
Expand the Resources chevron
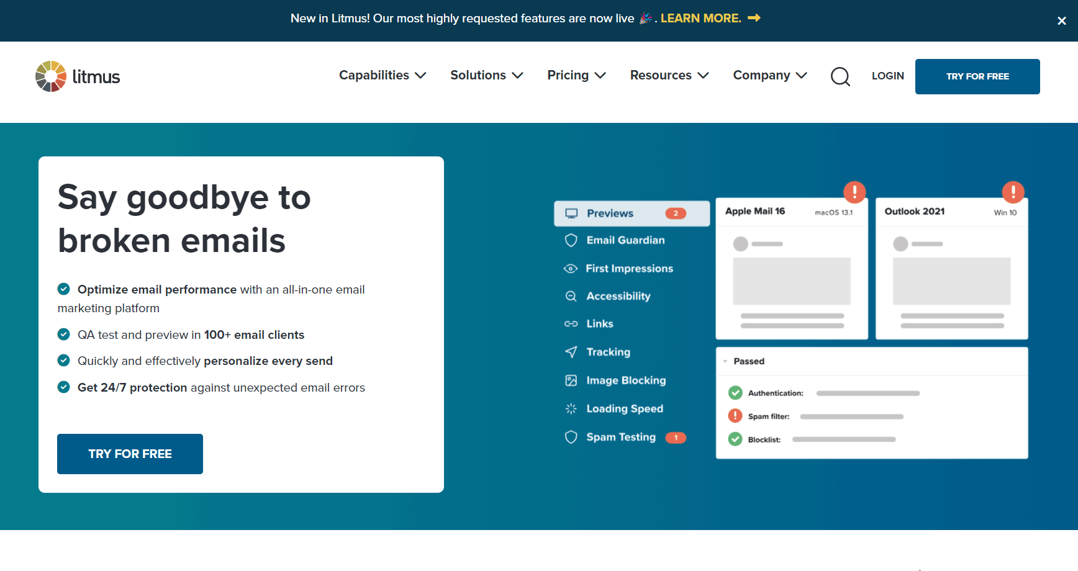coord(703,76)
